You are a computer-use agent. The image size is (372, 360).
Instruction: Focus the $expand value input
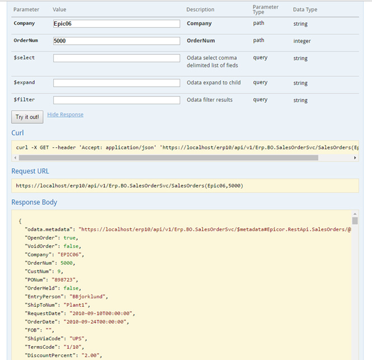click(116, 83)
